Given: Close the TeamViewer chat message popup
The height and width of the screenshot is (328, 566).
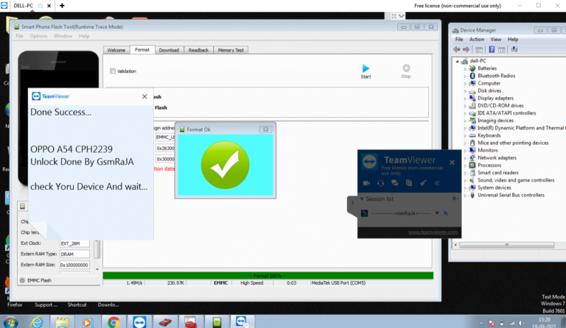Looking at the screenshot, I should point(144,96).
